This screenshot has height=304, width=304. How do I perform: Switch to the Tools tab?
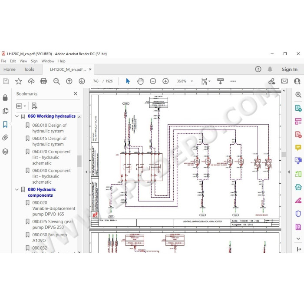29,69
